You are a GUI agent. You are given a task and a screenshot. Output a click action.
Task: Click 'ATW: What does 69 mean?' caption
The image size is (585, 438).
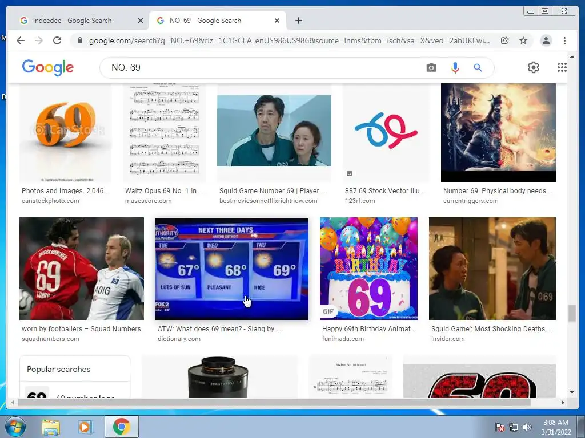click(219, 329)
